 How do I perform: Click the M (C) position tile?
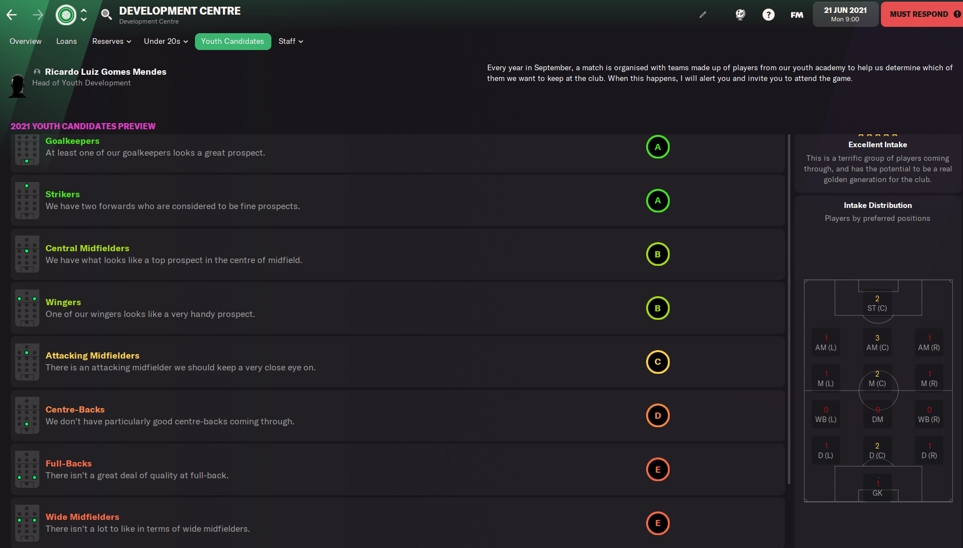(x=877, y=378)
